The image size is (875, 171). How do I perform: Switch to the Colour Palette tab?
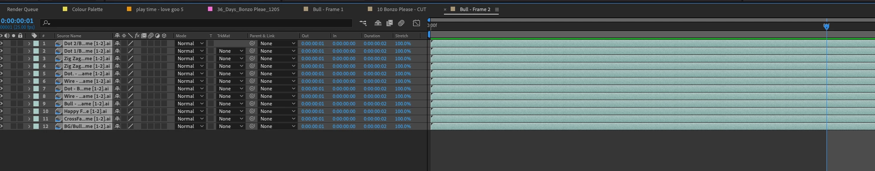(x=87, y=9)
